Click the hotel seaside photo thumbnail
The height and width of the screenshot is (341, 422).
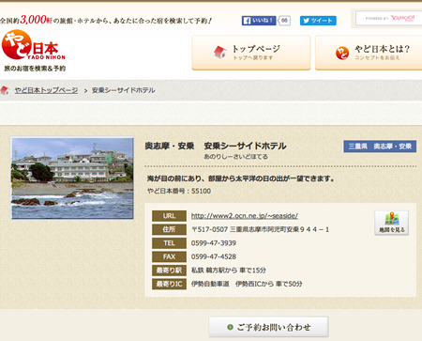[72, 178]
